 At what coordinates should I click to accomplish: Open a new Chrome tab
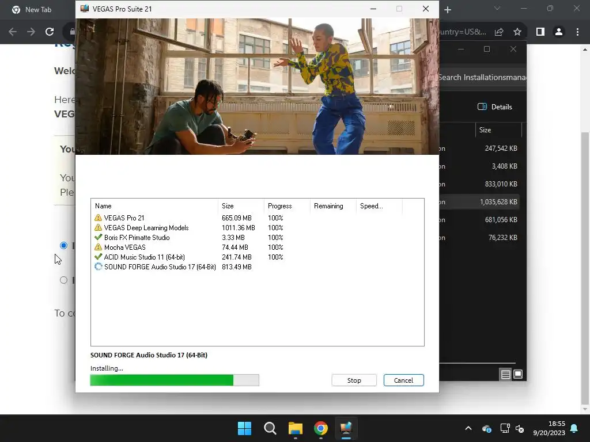[447, 10]
